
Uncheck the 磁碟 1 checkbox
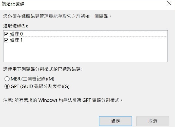click(6, 40)
